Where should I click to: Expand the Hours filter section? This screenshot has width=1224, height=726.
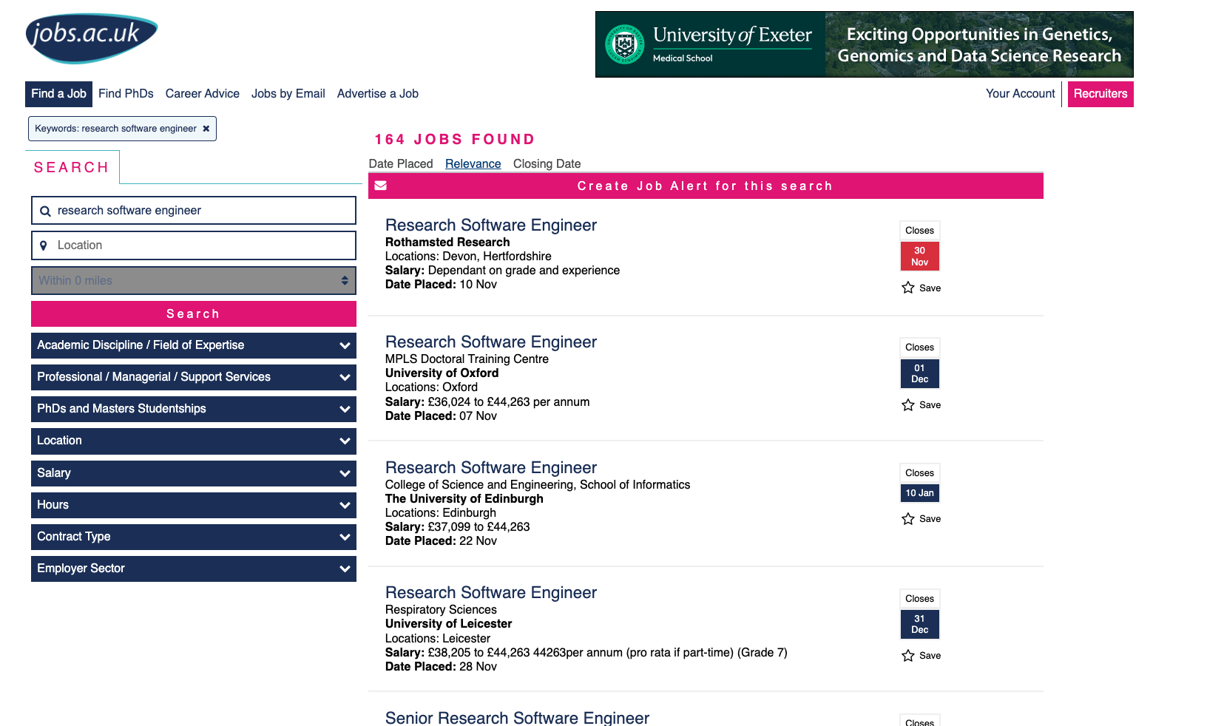click(x=194, y=505)
